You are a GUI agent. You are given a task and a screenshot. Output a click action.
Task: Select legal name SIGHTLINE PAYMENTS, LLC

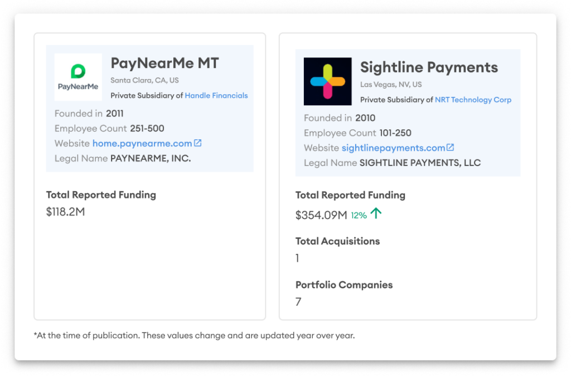point(420,163)
